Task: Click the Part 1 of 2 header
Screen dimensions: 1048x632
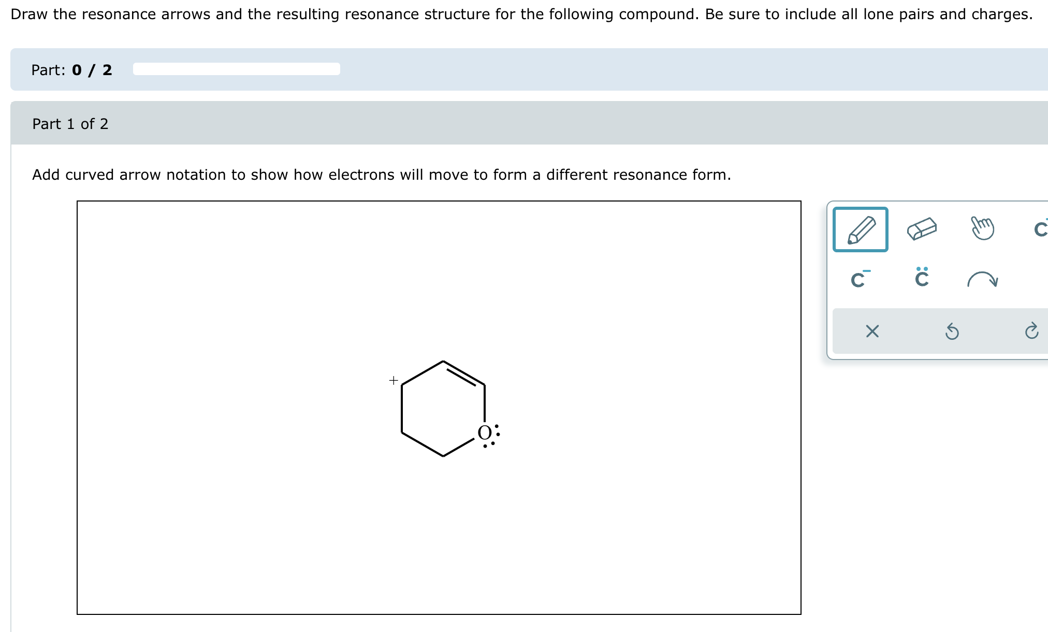Action: click(x=70, y=124)
